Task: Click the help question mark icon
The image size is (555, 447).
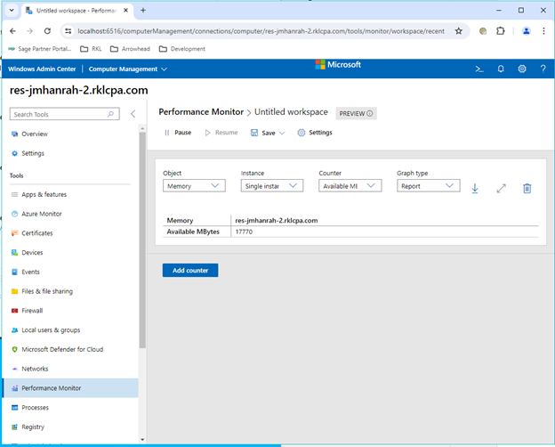Action: pos(543,69)
